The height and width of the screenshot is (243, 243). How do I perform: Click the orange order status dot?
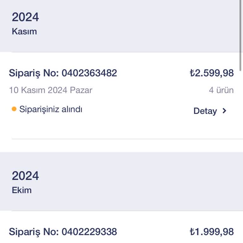point(14,109)
